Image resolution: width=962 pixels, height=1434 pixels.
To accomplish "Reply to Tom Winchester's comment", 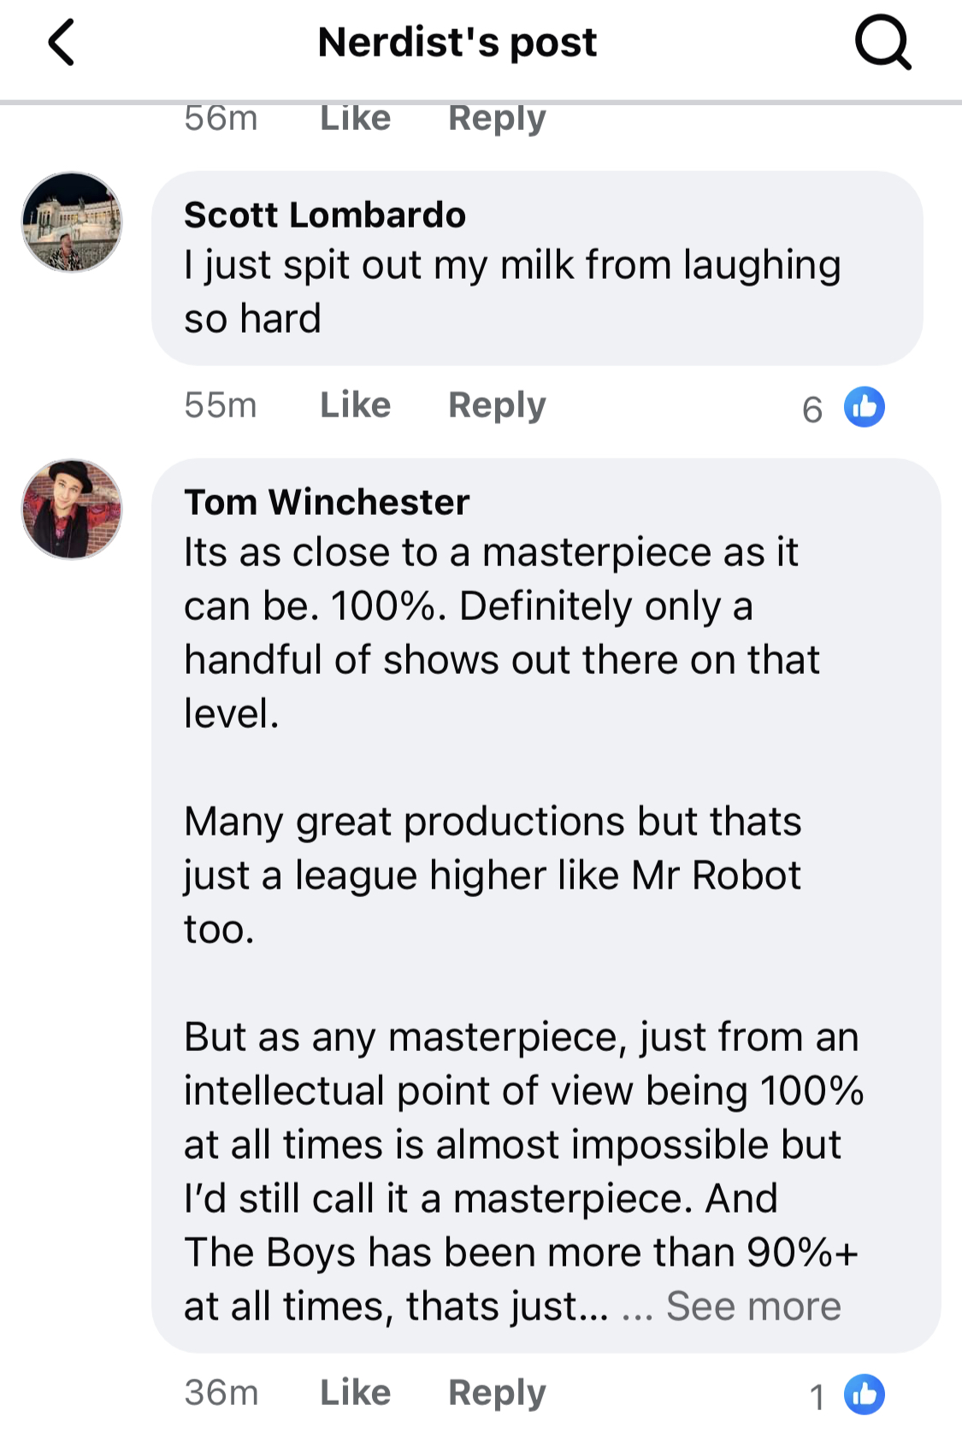I will 497,1392.
